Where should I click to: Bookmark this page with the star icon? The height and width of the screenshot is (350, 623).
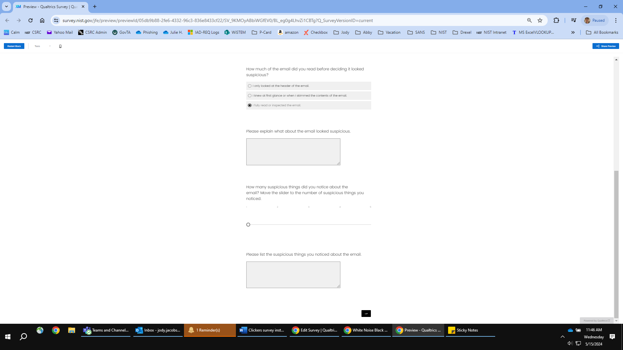pos(540,20)
